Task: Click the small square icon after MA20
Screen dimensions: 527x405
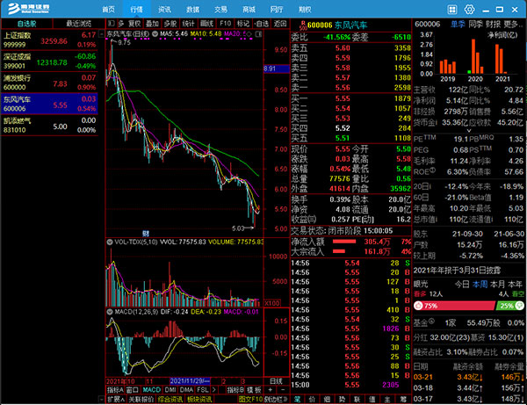Action: pyautogui.click(x=258, y=34)
